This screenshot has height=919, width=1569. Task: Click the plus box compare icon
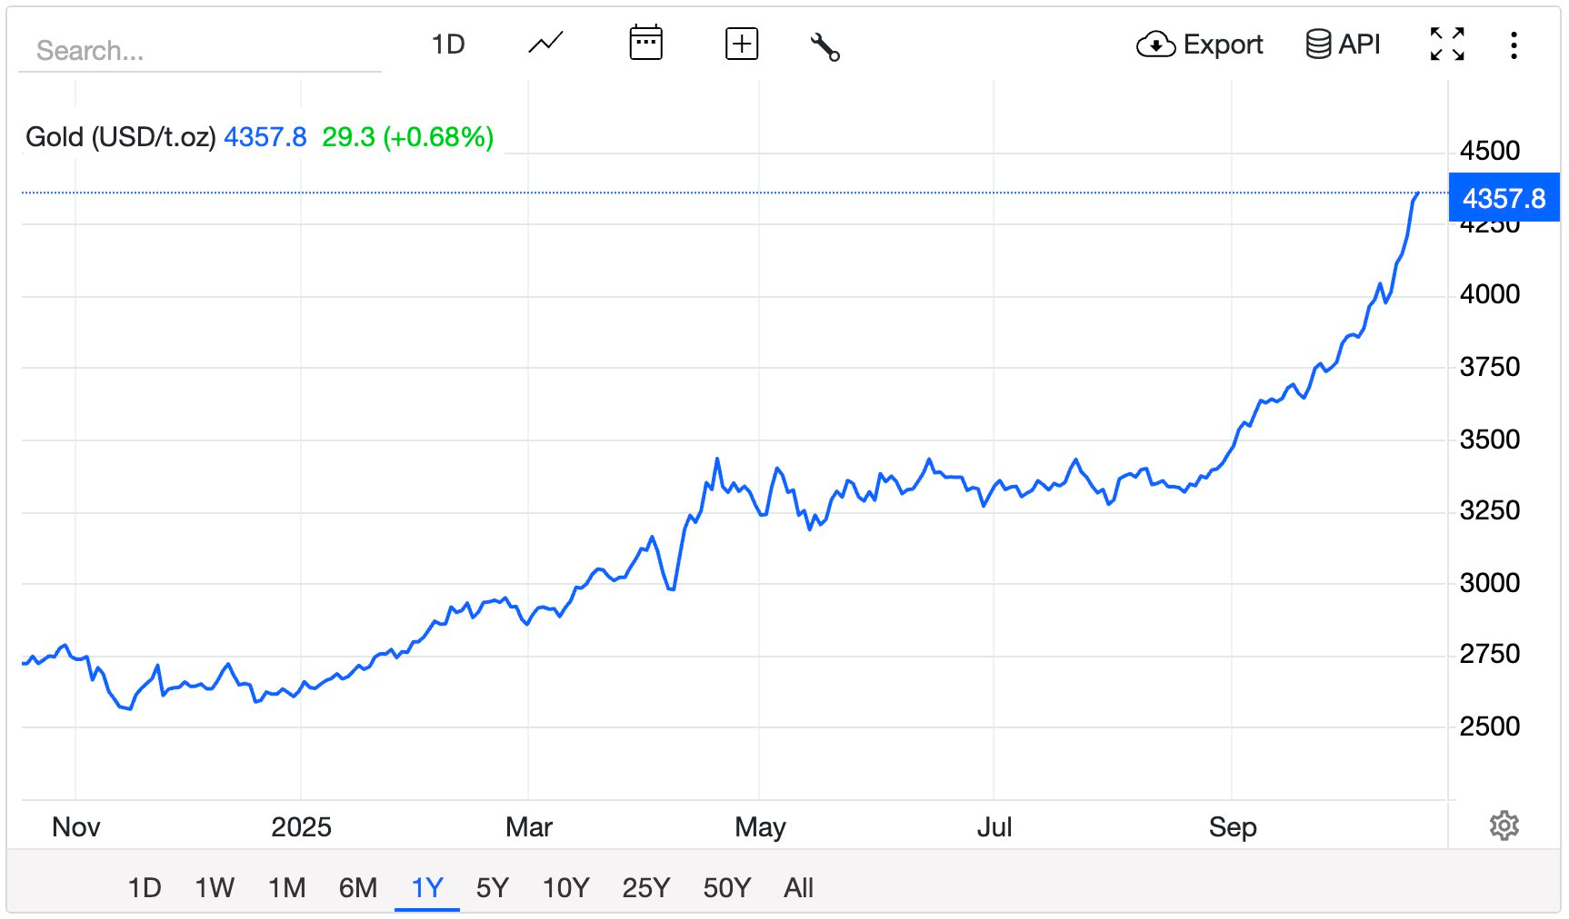click(742, 44)
